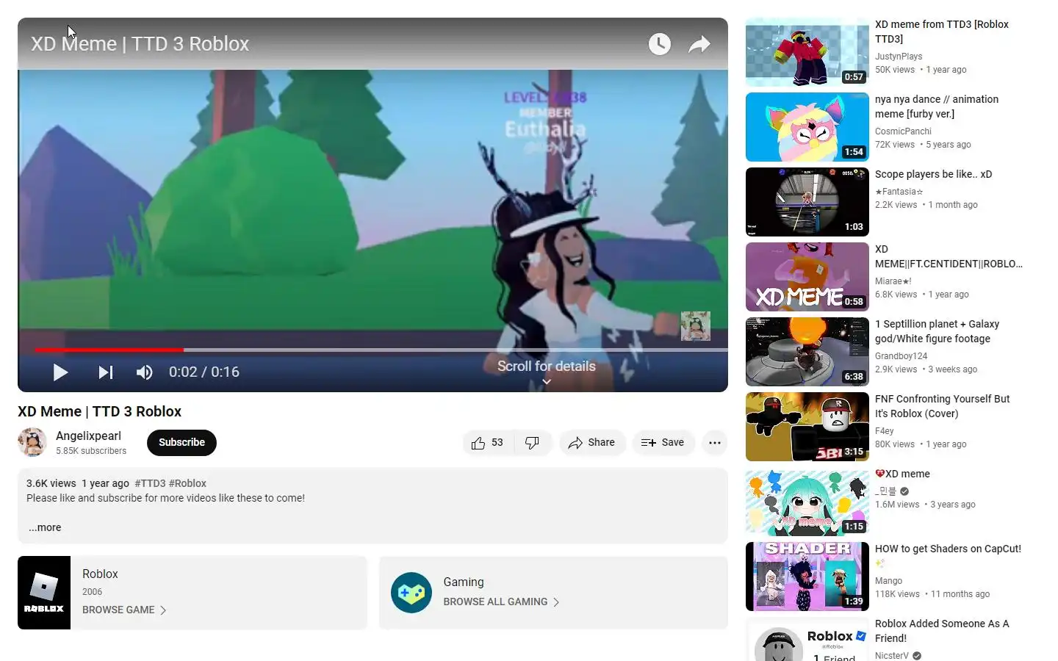Open the XD MEME FT.CENTIDENT thumbnail

[807, 277]
